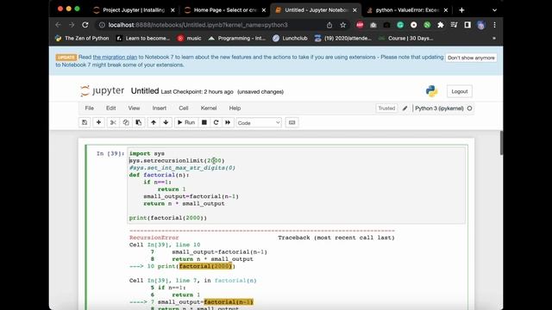The image size is (552, 310).
Task: Interrupt the kernel with the stop icon
Action: click(x=204, y=122)
